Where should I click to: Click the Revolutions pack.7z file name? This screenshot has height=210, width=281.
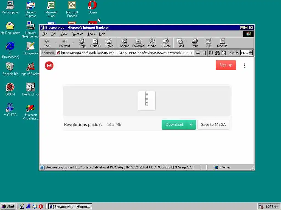coord(83,124)
